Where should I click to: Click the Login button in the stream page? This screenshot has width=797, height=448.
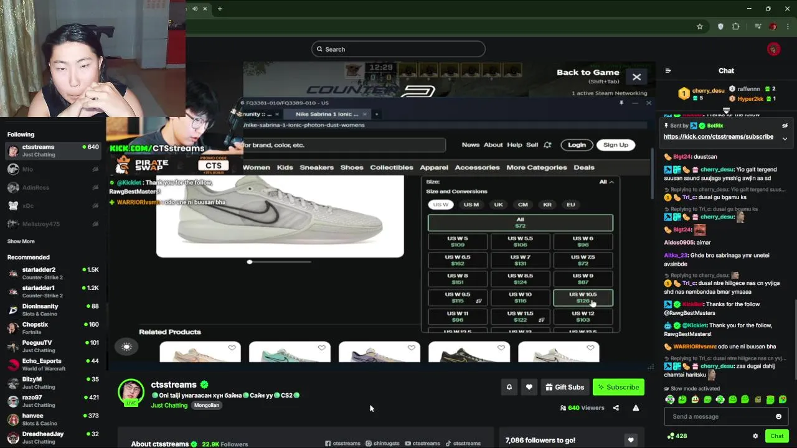click(577, 145)
